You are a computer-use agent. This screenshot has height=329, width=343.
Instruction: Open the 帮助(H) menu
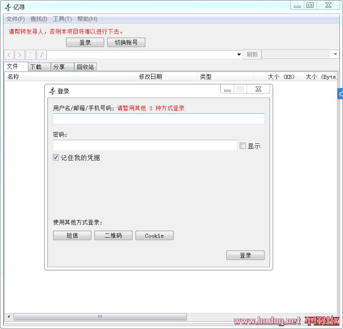[x=87, y=19]
